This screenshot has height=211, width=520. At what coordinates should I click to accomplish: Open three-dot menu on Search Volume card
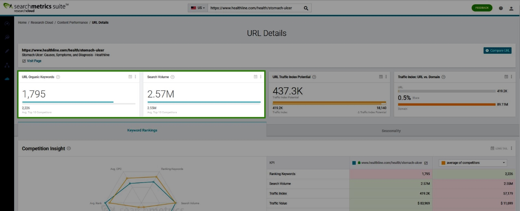(261, 77)
